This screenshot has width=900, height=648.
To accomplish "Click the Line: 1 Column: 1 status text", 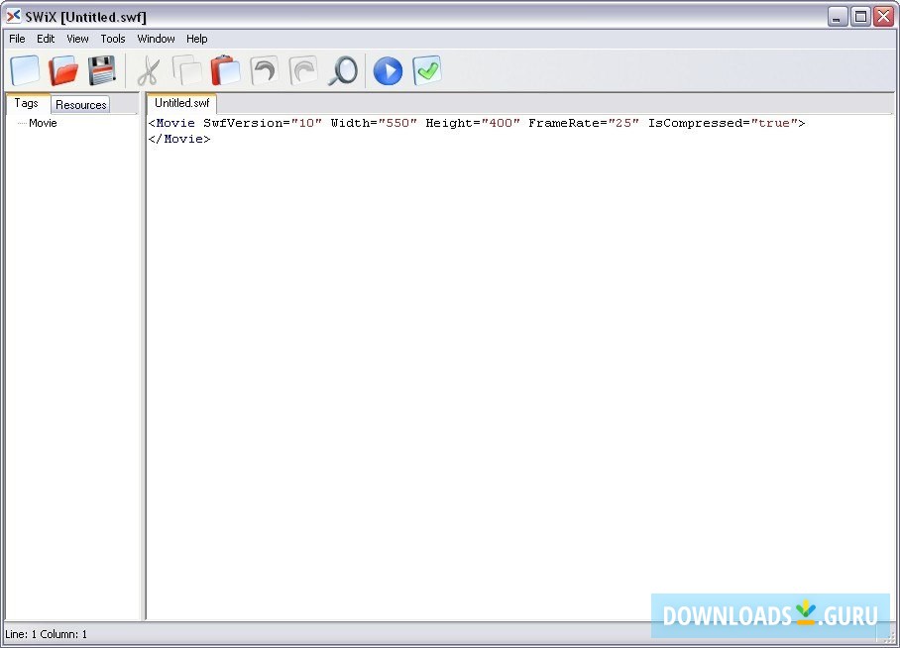I will 46,634.
